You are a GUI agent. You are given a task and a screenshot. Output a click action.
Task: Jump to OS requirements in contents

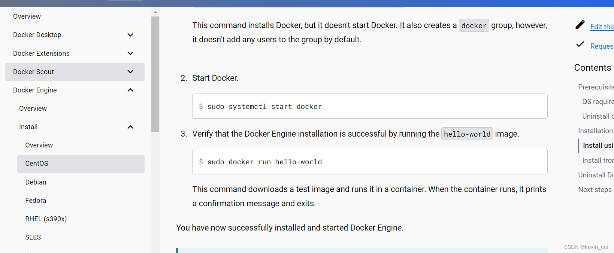(x=598, y=101)
